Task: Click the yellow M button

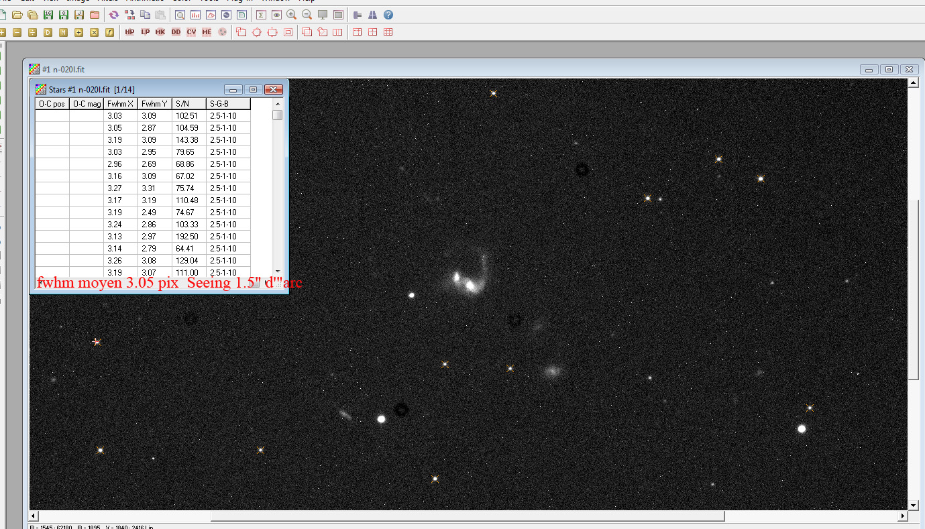Action: [63, 32]
